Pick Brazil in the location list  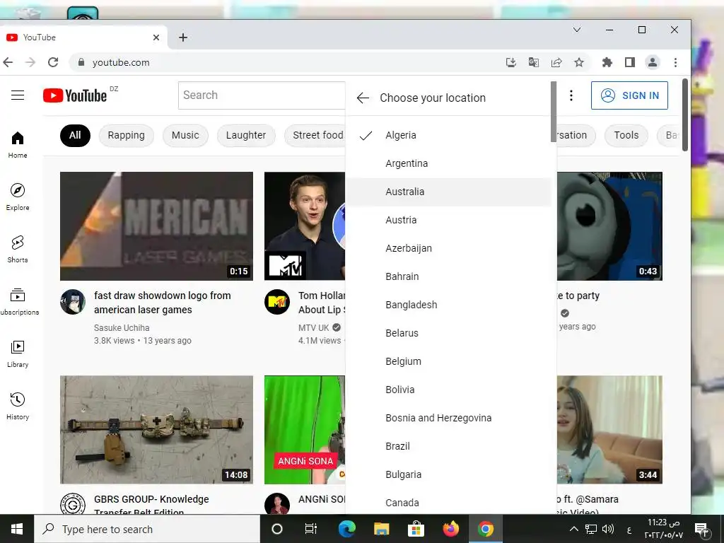(x=448, y=446)
